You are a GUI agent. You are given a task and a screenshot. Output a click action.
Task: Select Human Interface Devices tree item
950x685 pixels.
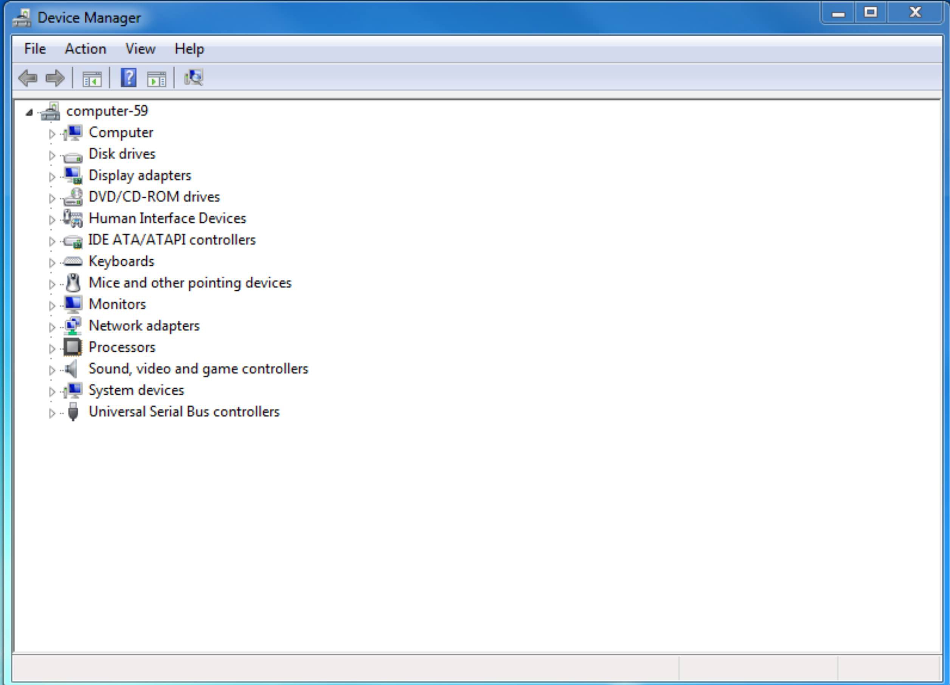click(x=167, y=218)
